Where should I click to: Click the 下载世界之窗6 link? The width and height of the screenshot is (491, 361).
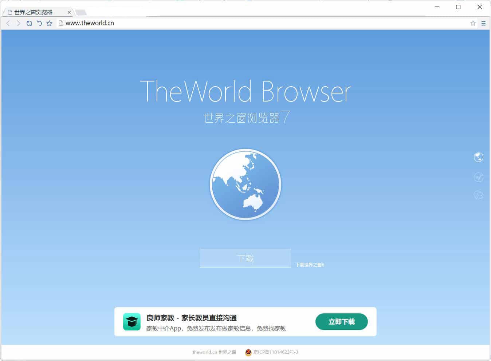(x=310, y=265)
